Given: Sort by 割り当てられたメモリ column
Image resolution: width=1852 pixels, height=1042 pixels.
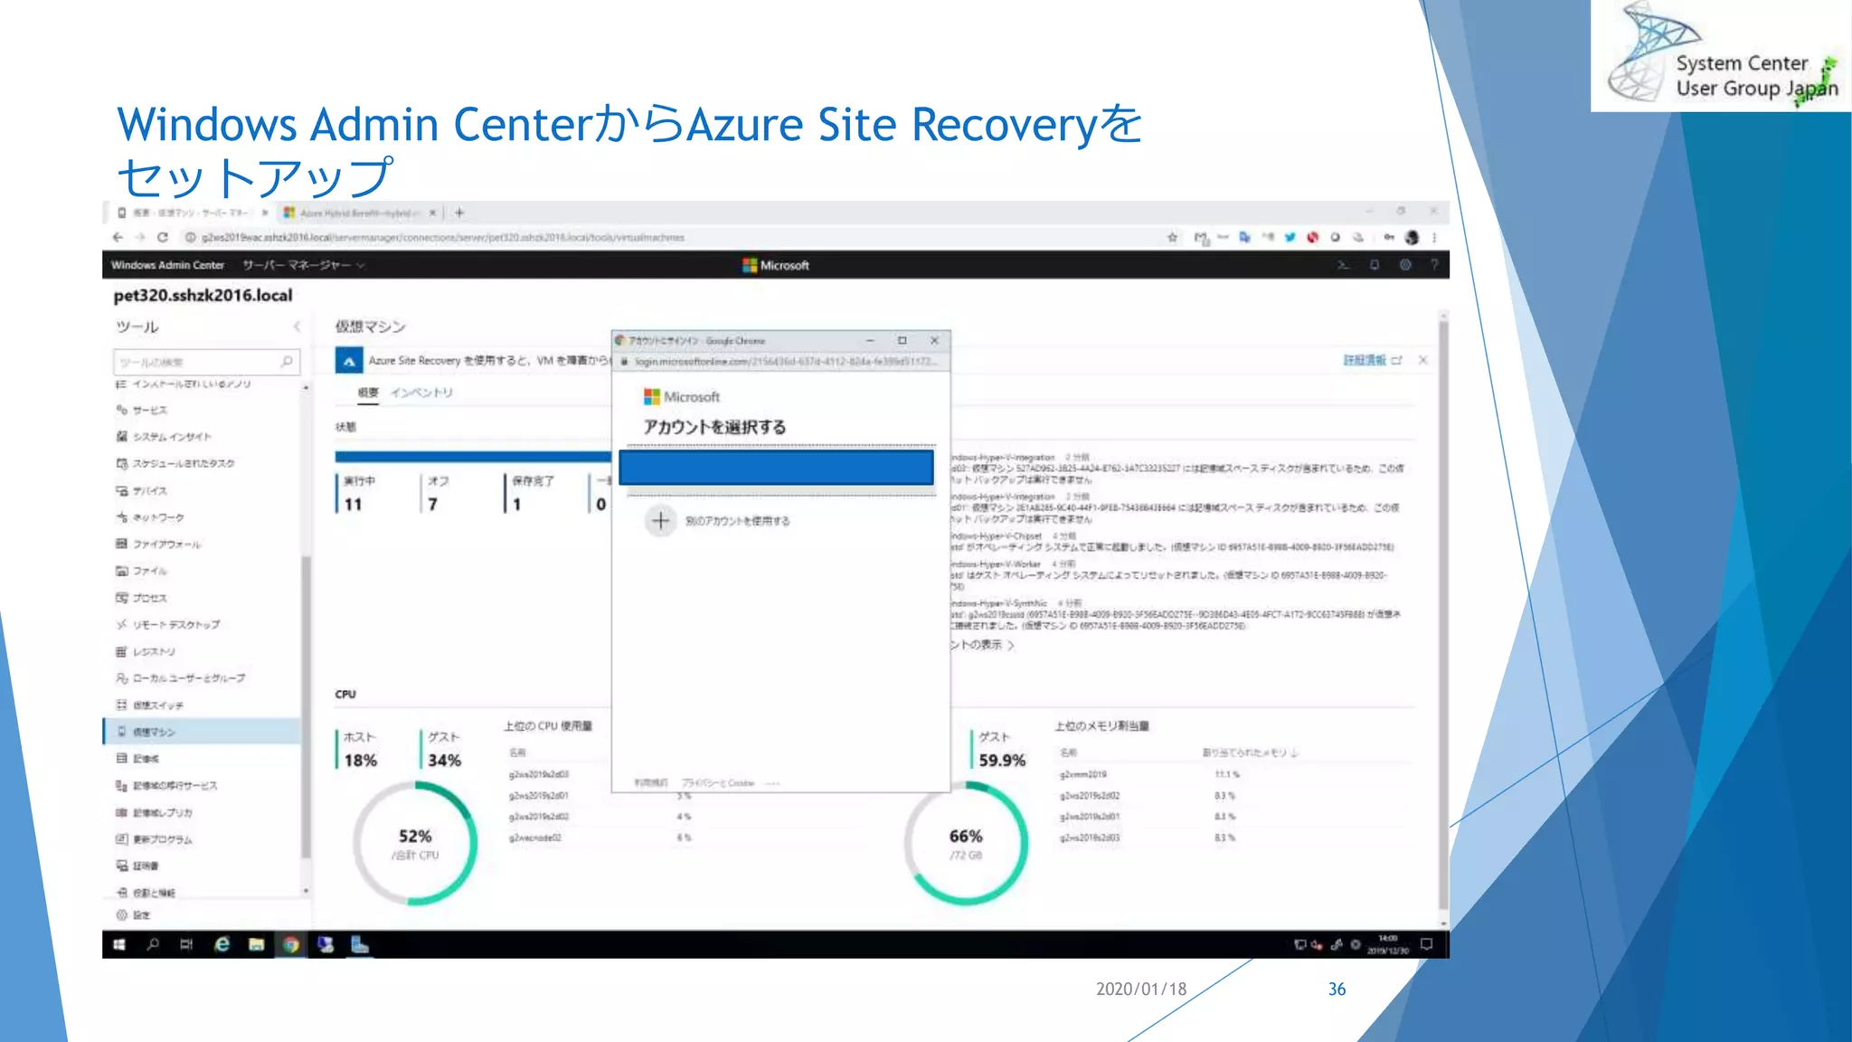Looking at the screenshot, I should (1250, 753).
